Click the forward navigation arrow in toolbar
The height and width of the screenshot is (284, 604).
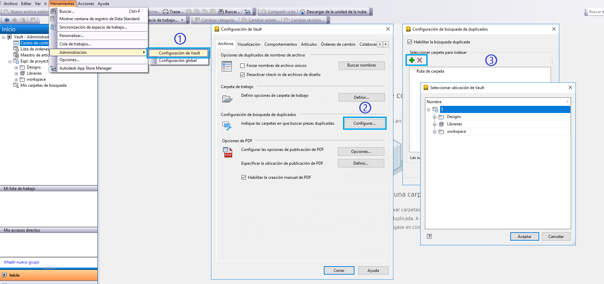[14, 20]
